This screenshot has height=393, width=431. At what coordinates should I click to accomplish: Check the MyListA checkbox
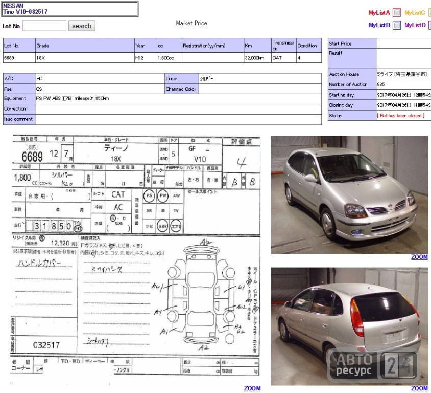(x=397, y=12)
